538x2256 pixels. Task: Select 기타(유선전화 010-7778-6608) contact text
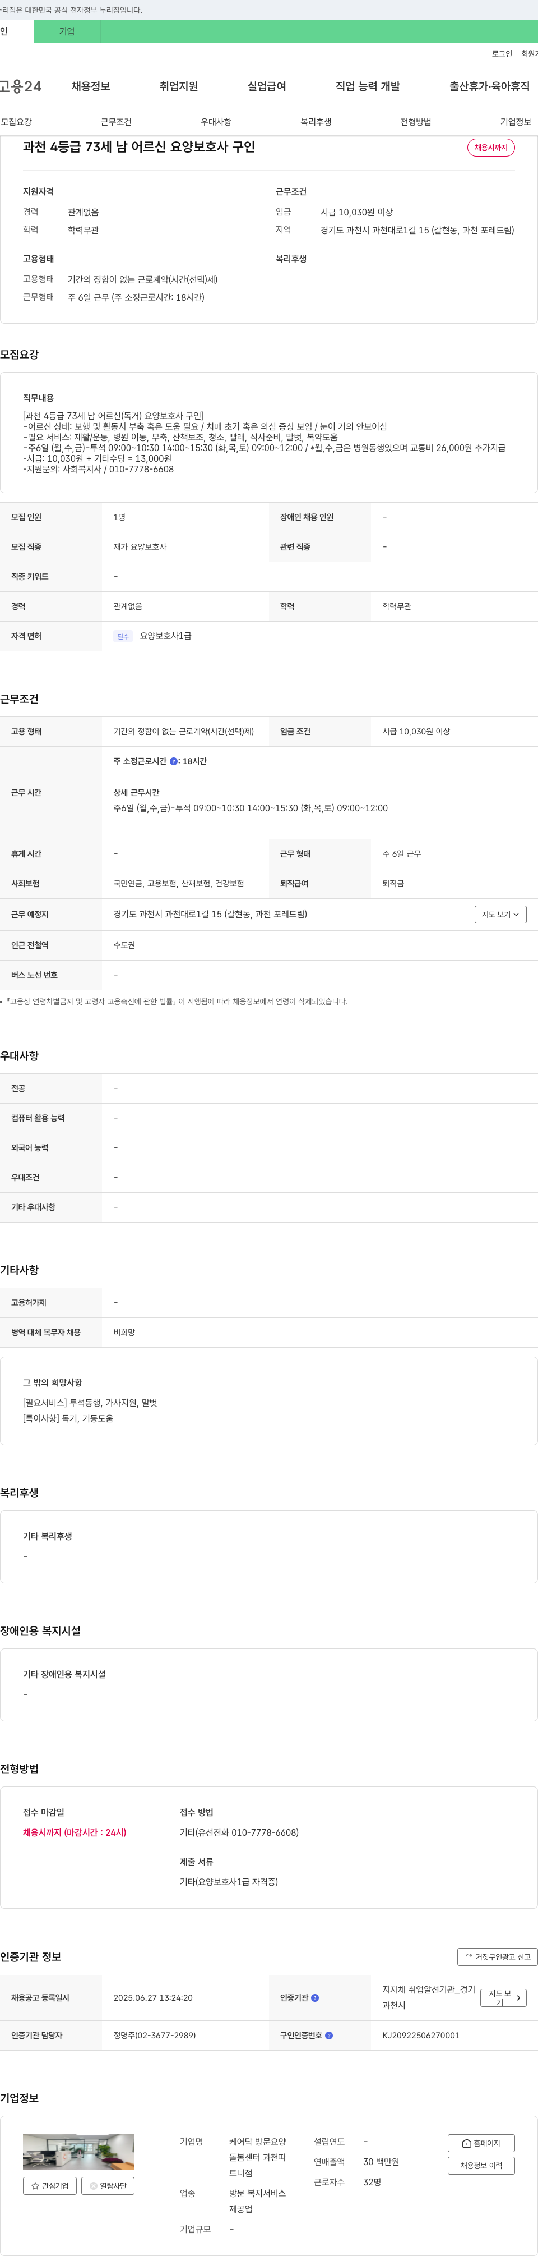click(239, 1832)
